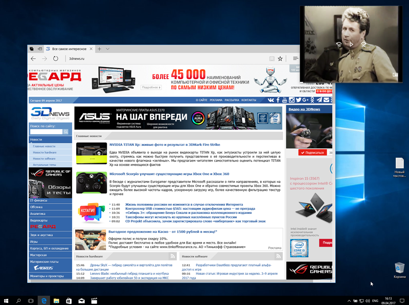Click the 3DNews site logo
409x305 pixels.
[x=50, y=113]
